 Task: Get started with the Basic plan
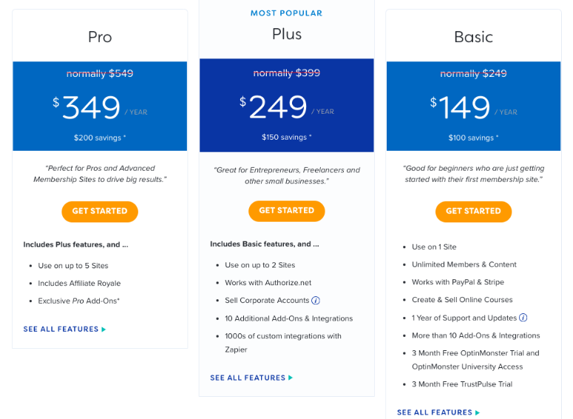coord(473,211)
